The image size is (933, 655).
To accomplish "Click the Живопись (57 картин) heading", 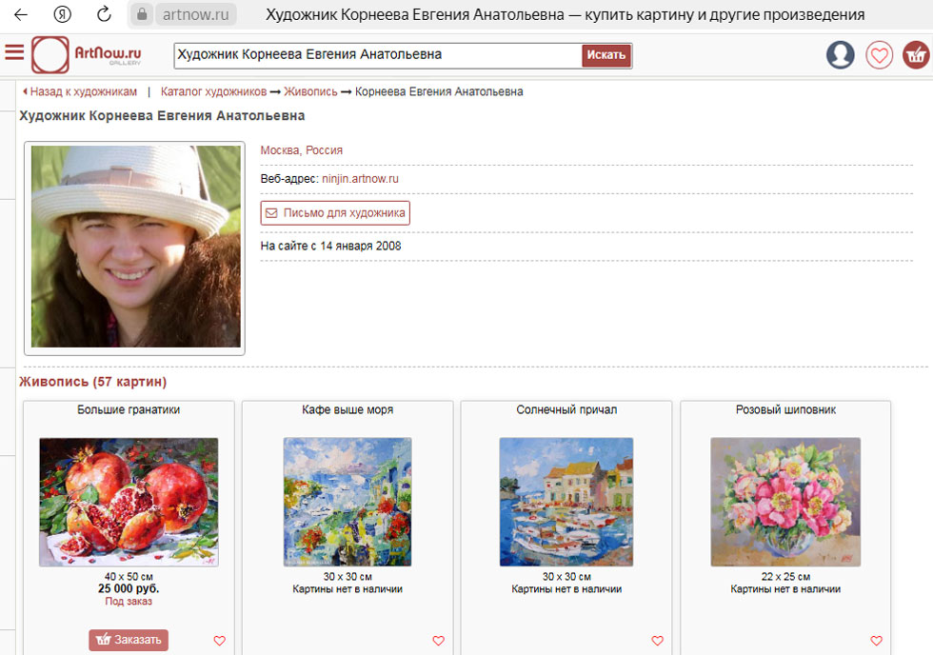I will [x=93, y=382].
